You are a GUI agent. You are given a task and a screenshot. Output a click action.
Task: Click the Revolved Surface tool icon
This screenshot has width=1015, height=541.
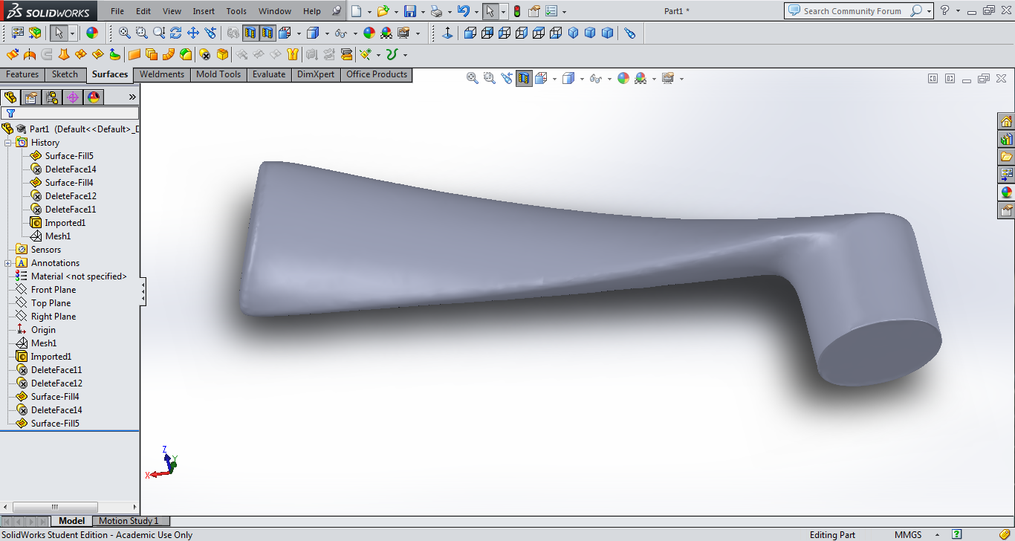tap(30, 54)
